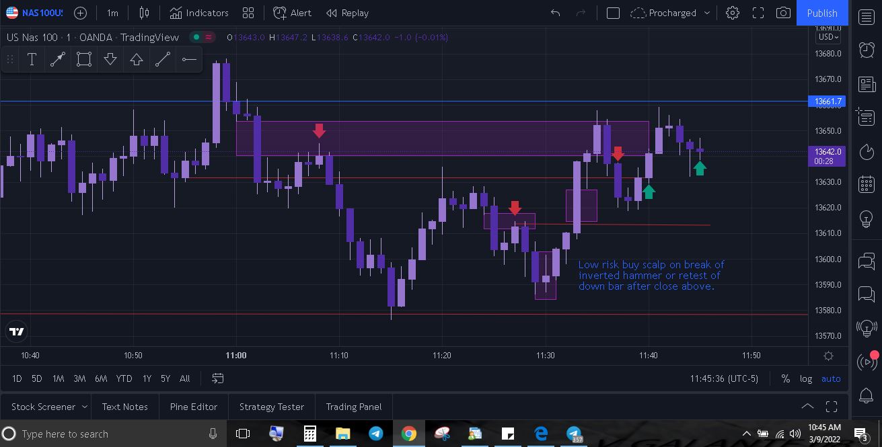882x447 pixels.
Task: Open the indicator templates grid icon
Action: 248,13
